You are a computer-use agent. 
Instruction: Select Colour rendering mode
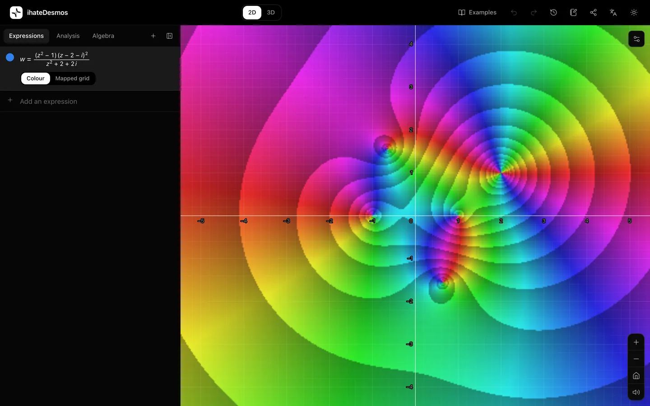pos(36,78)
